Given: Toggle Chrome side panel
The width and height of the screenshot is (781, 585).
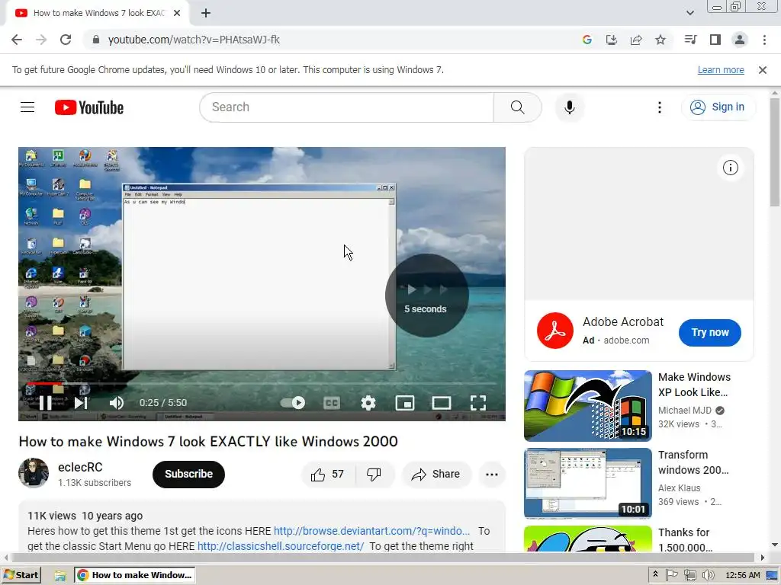Looking at the screenshot, I should coord(715,40).
